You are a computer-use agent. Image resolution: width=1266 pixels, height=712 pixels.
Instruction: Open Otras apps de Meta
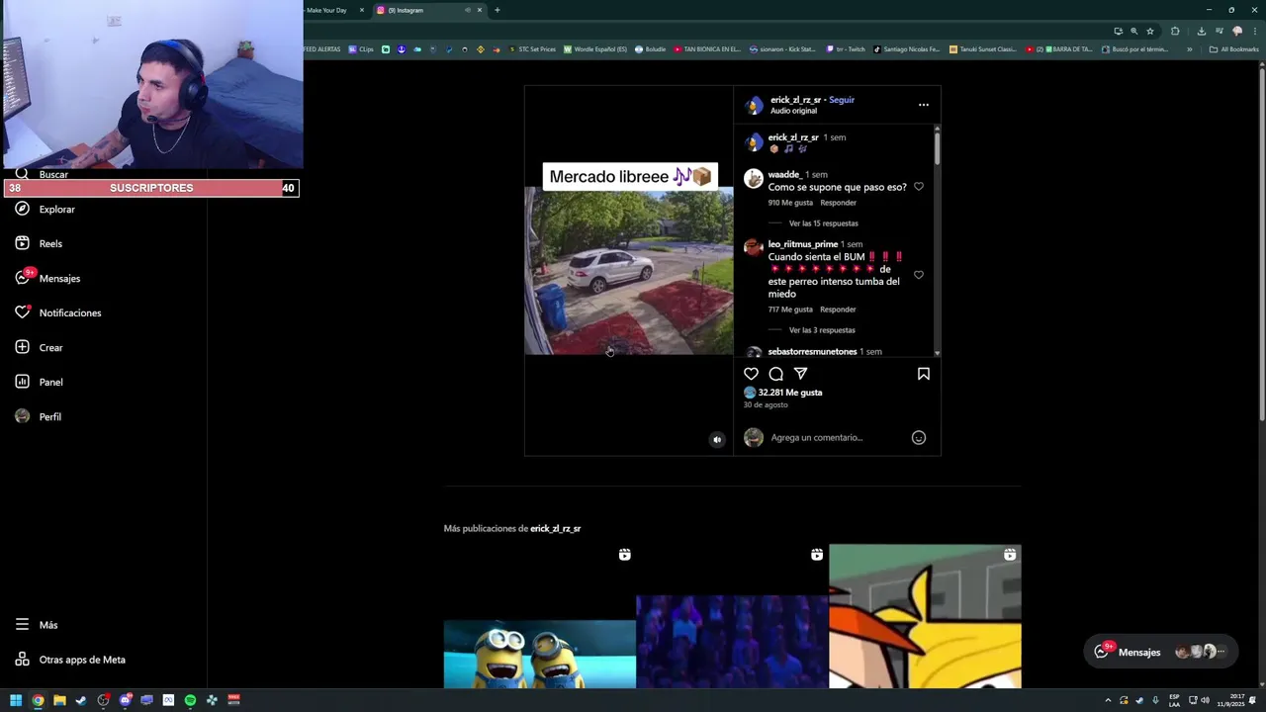(x=70, y=660)
